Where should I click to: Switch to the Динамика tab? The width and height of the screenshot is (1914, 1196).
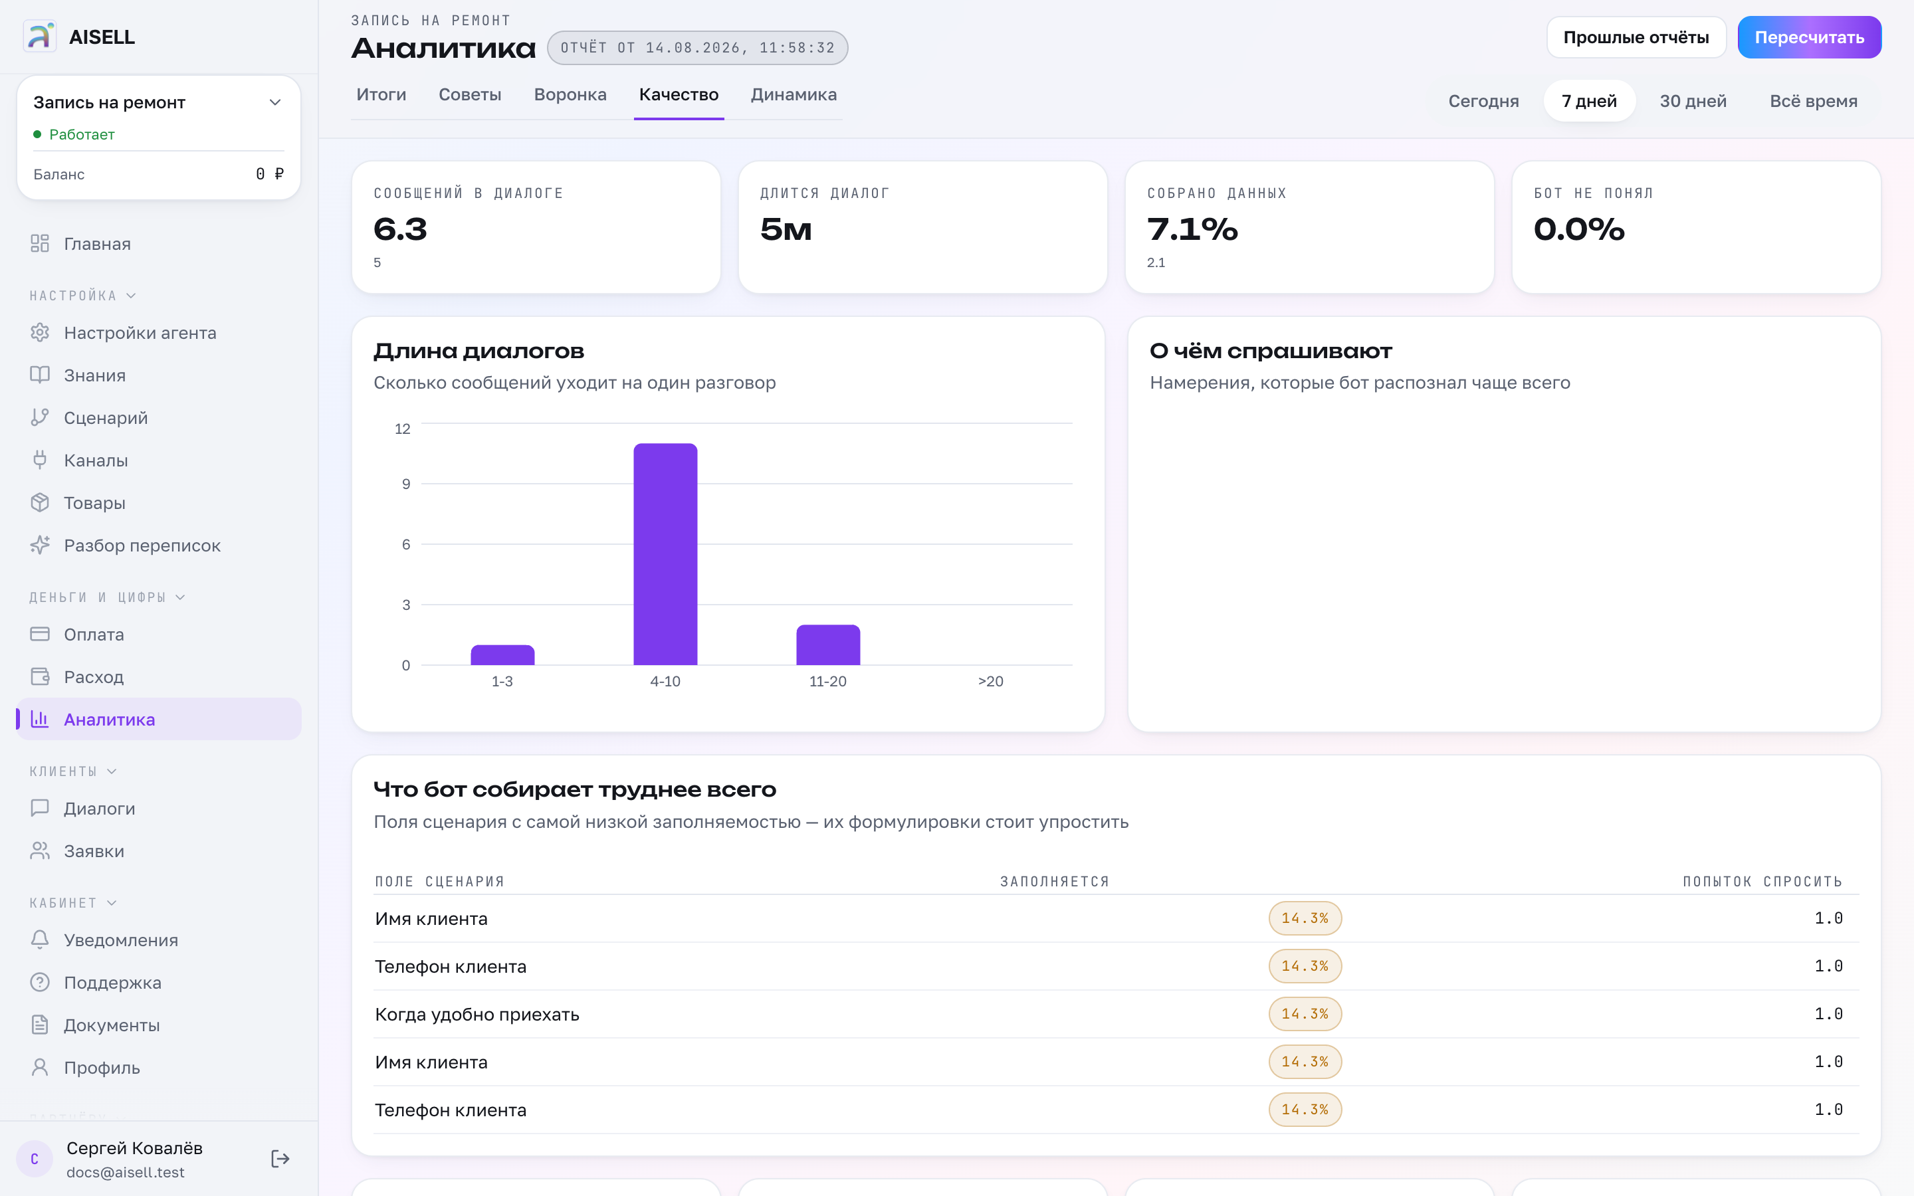(794, 95)
